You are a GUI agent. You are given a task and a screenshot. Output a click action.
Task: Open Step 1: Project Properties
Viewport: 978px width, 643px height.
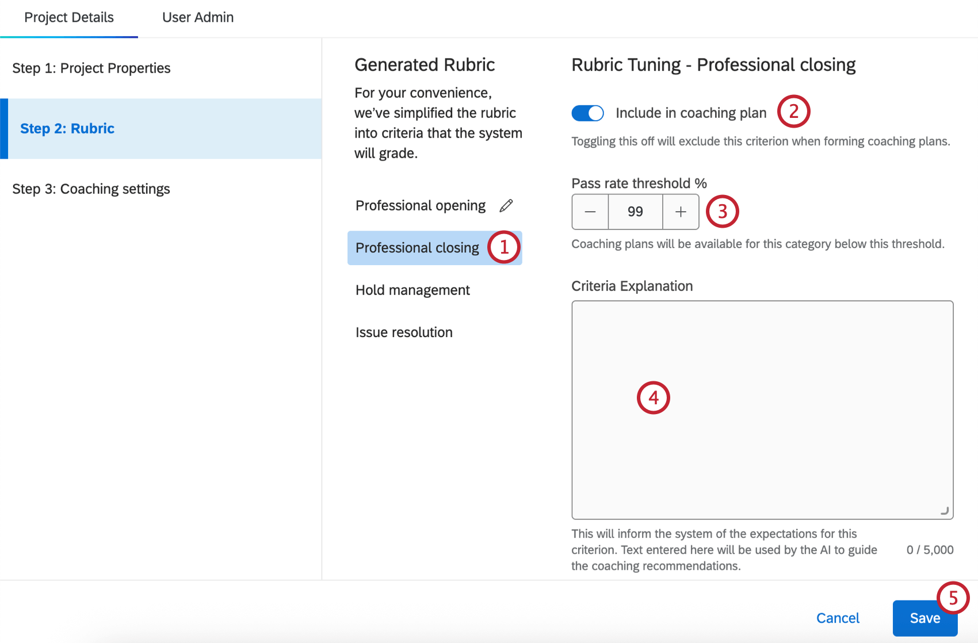(x=91, y=68)
